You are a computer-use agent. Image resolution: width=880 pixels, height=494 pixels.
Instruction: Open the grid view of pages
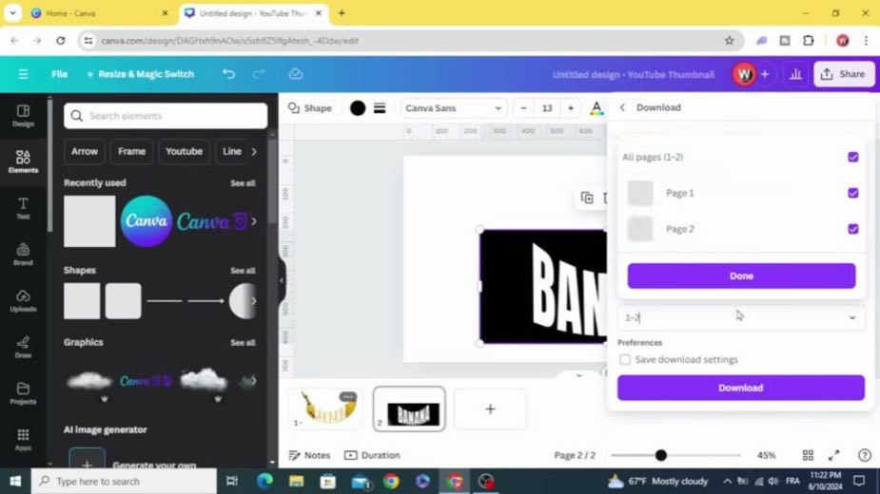click(808, 455)
